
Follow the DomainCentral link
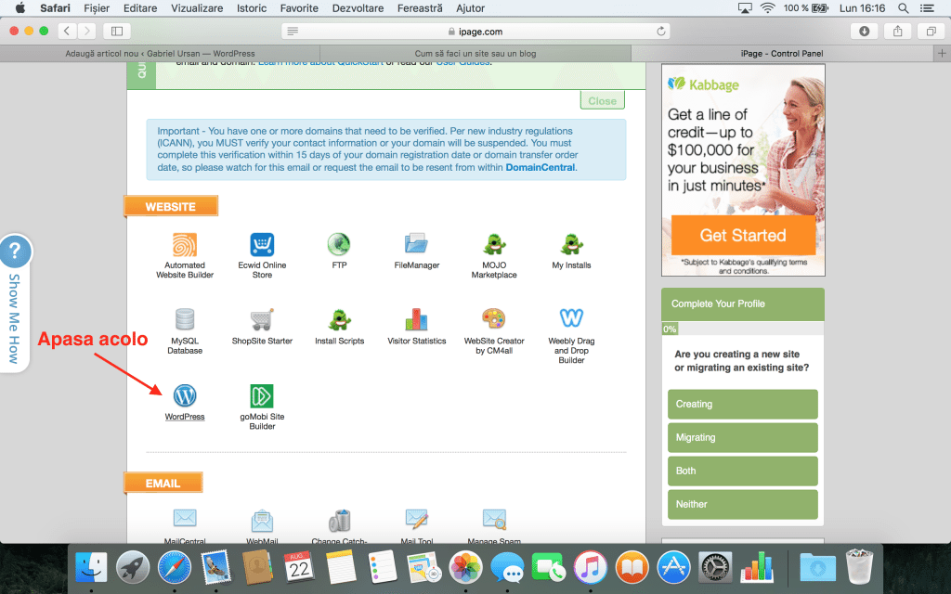pyautogui.click(x=540, y=167)
